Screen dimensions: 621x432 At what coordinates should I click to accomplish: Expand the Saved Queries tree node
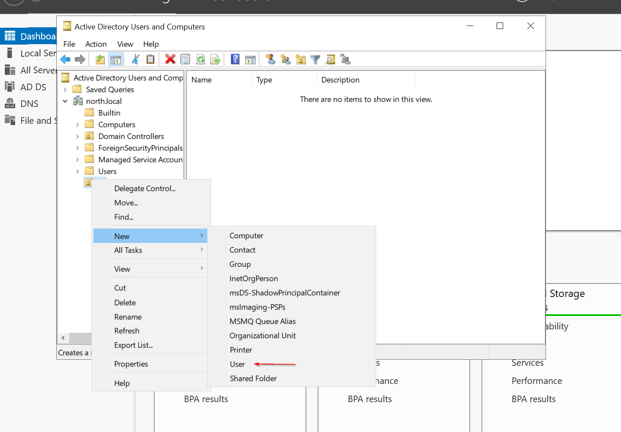pos(65,90)
